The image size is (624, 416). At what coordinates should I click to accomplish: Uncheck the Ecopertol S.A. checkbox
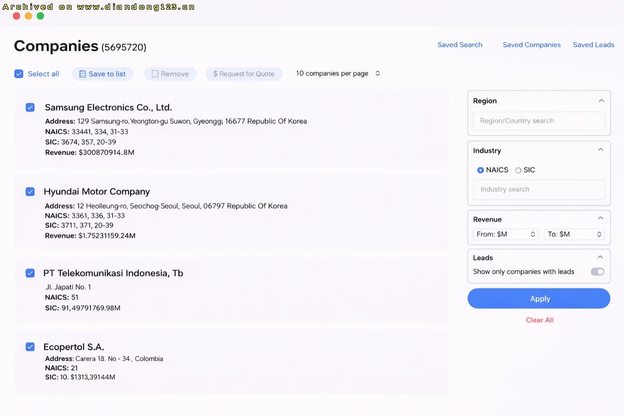pyautogui.click(x=30, y=347)
